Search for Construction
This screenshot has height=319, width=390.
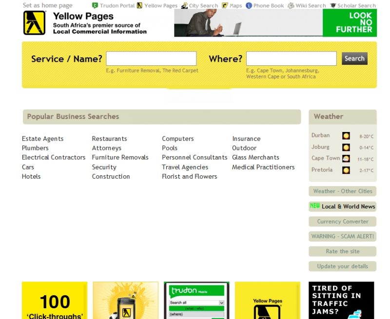[x=111, y=176]
